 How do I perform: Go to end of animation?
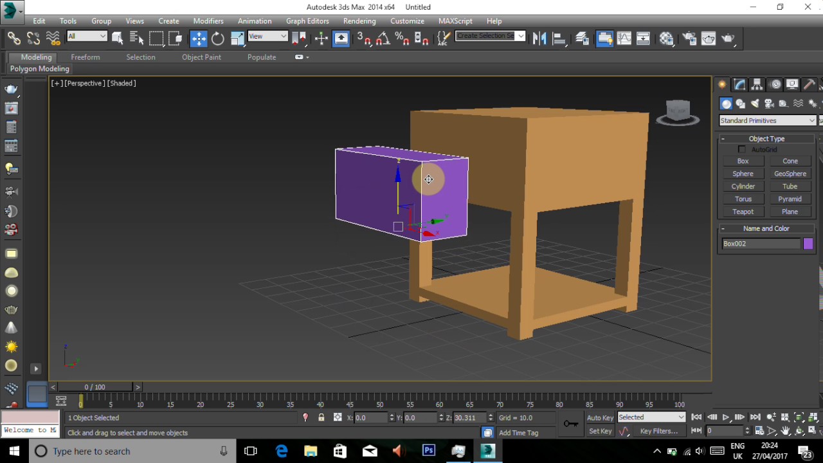pyautogui.click(x=755, y=418)
